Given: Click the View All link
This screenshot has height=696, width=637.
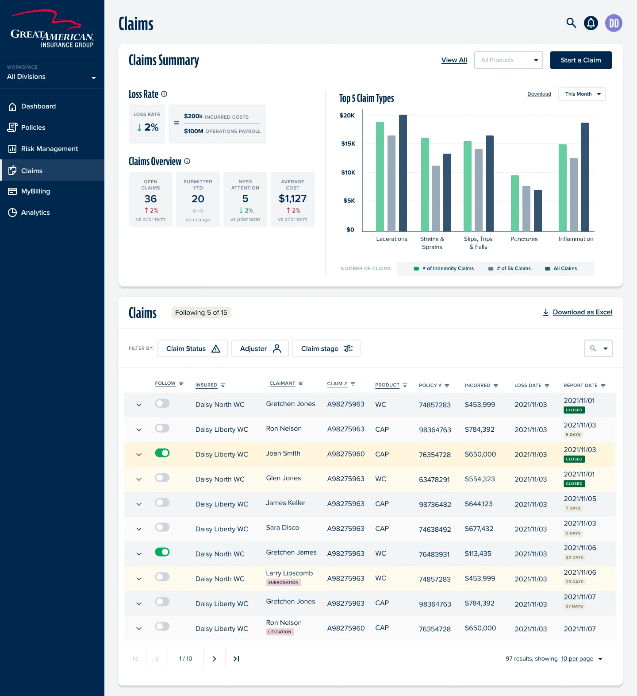Looking at the screenshot, I should coord(454,60).
